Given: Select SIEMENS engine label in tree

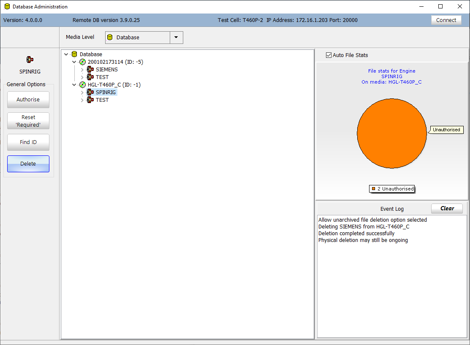Looking at the screenshot, I should 107,70.
